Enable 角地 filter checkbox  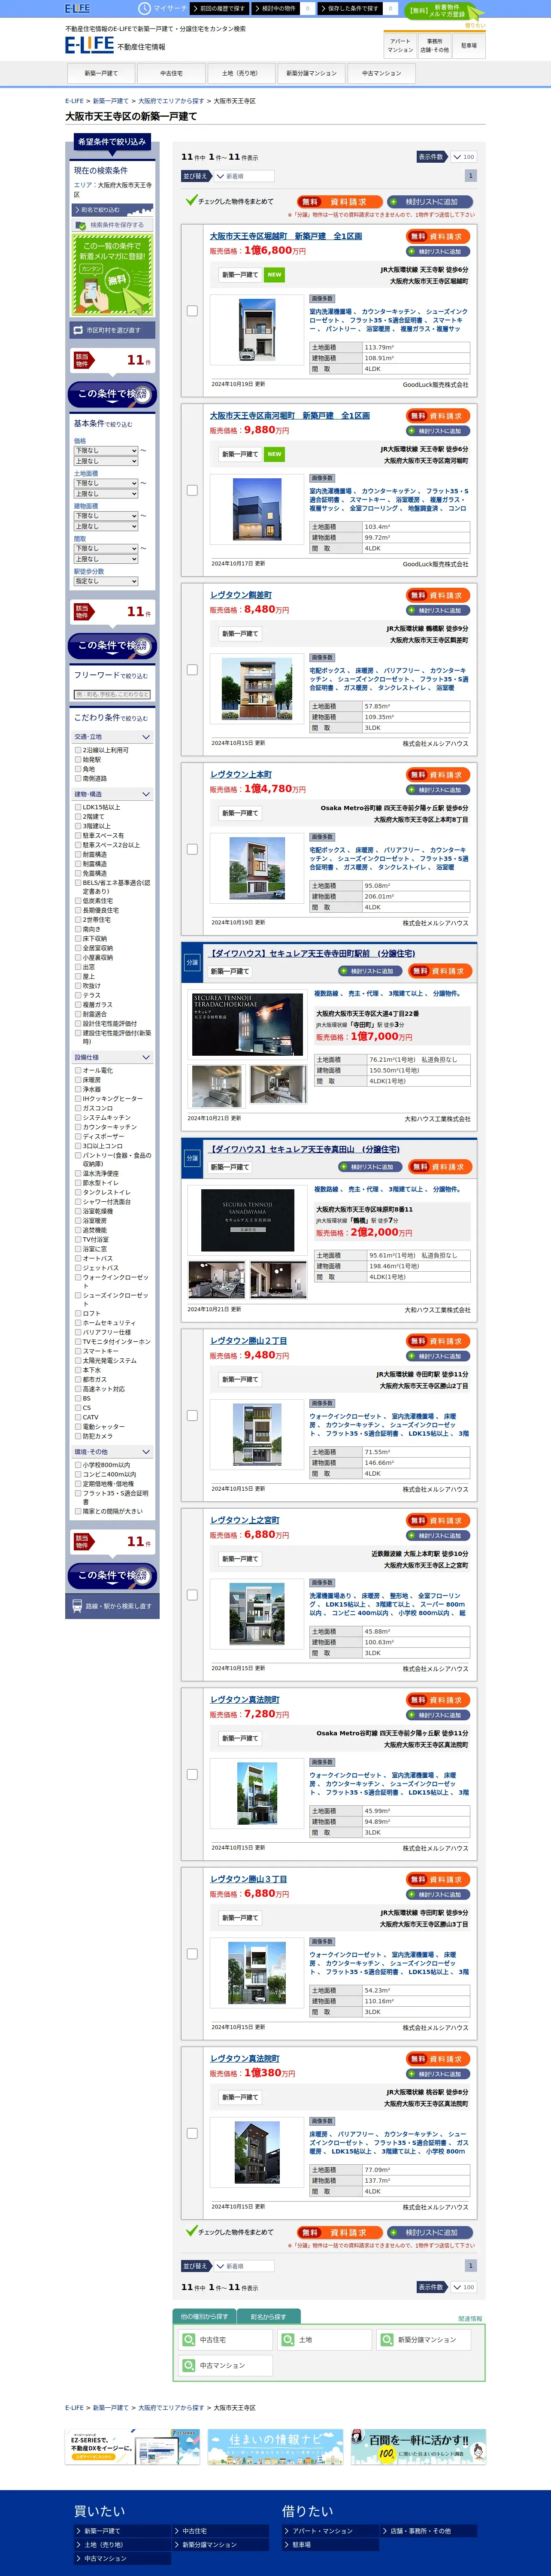coord(78,769)
